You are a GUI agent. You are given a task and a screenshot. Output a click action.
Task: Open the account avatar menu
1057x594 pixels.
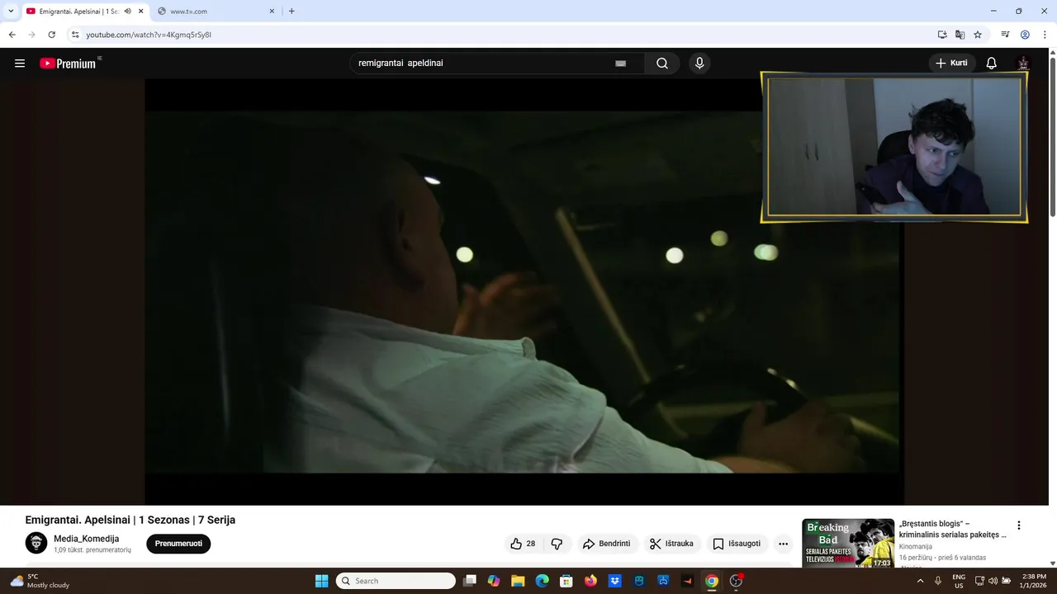1023,64
